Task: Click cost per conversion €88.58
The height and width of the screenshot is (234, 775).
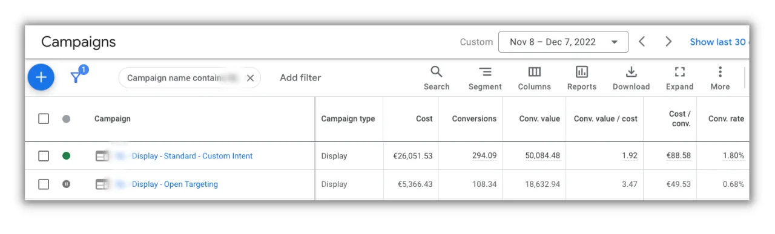Action: 679,156
